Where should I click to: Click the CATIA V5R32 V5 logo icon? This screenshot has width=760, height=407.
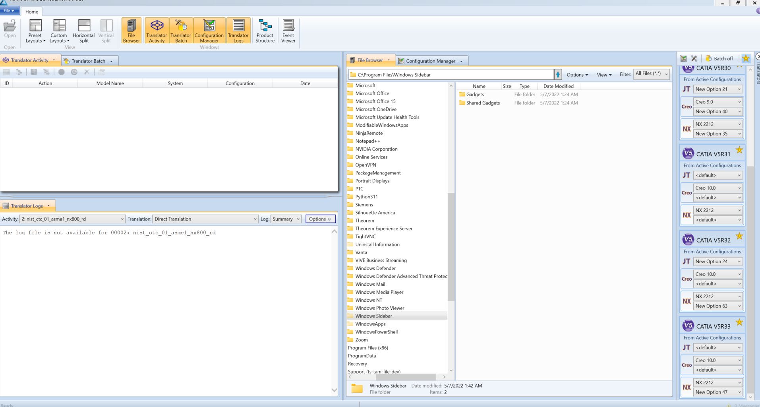688,240
